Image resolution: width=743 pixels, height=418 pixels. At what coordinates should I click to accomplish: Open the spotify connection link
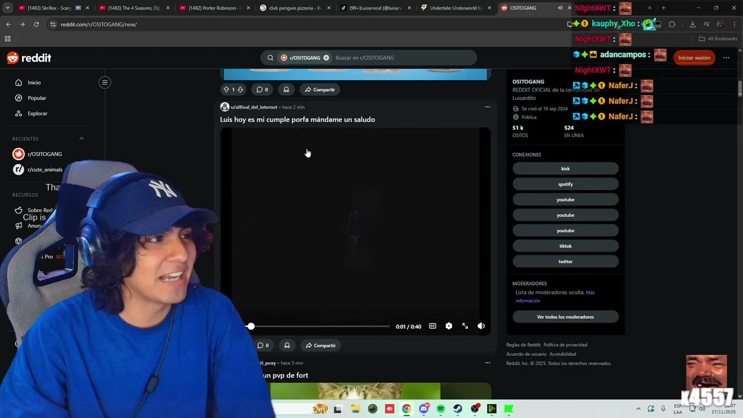pos(565,184)
